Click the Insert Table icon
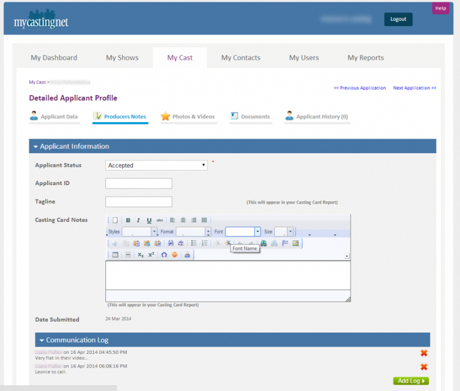 pyautogui.click(x=115, y=254)
